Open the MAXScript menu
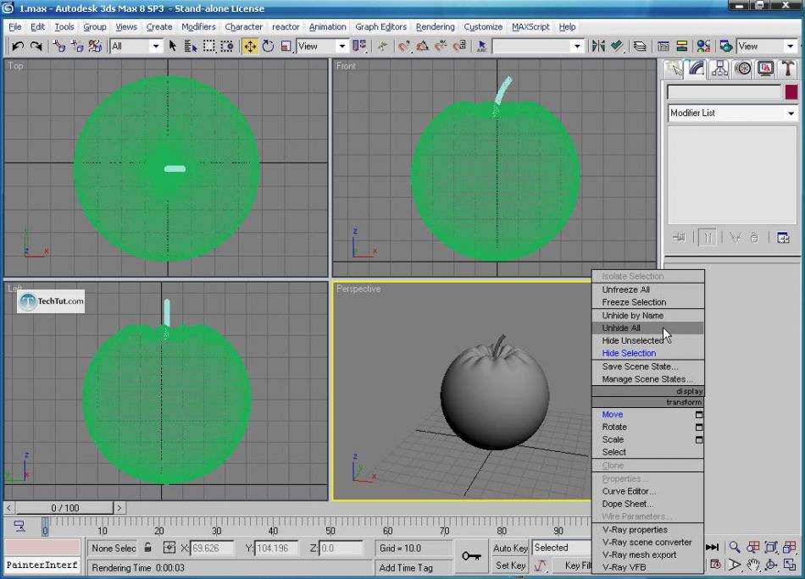This screenshot has width=805, height=579. pyautogui.click(x=530, y=27)
